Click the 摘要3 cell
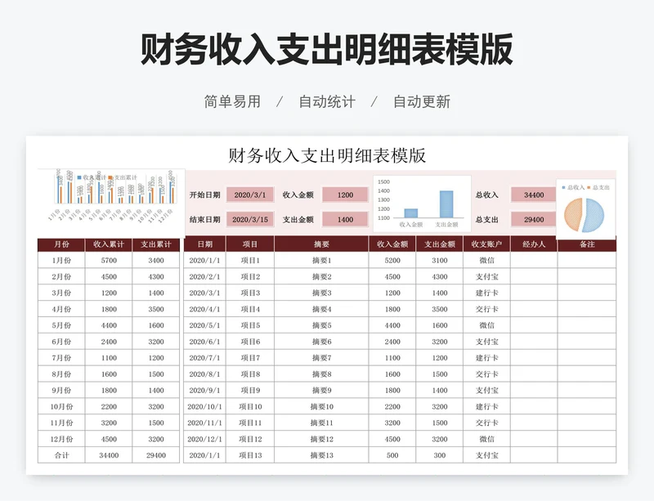This screenshot has width=654, height=501. pos(321,293)
